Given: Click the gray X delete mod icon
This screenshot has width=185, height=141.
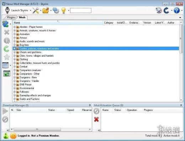Looking at the screenshot, I should 7,32.
